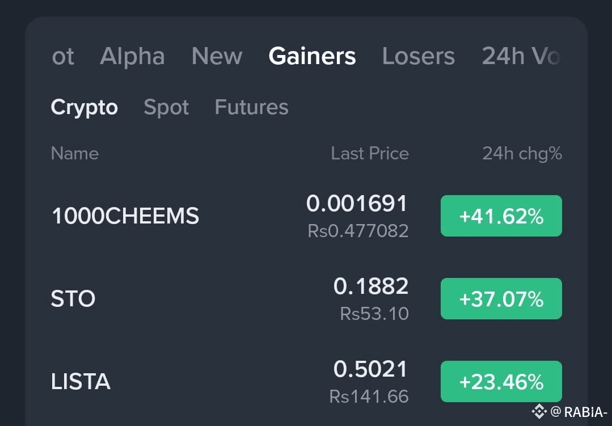Tap the +23.46% change badge
This screenshot has height=426, width=612.
501,382
